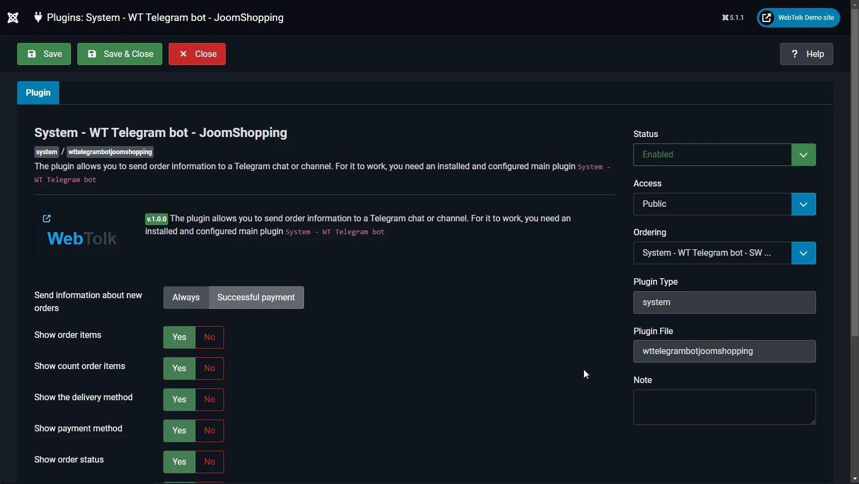The height and width of the screenshot is (484, 859).
Task: Click into the Note text area
Action: coord(724,407)
